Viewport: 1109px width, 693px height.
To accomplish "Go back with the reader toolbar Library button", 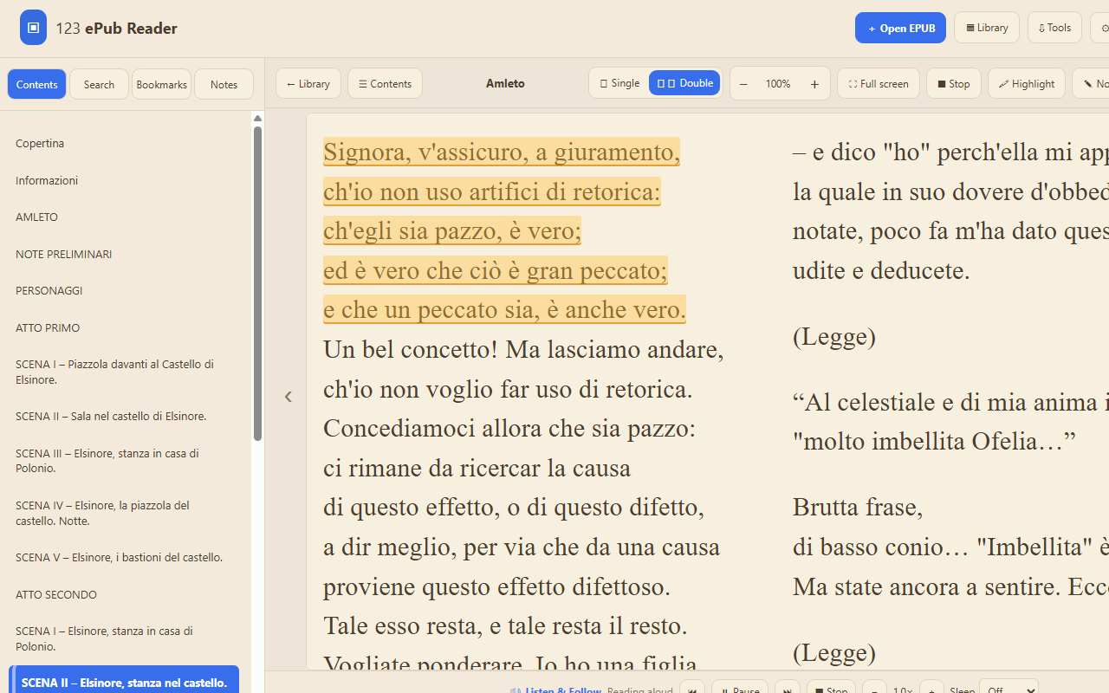I will [308, 83].
